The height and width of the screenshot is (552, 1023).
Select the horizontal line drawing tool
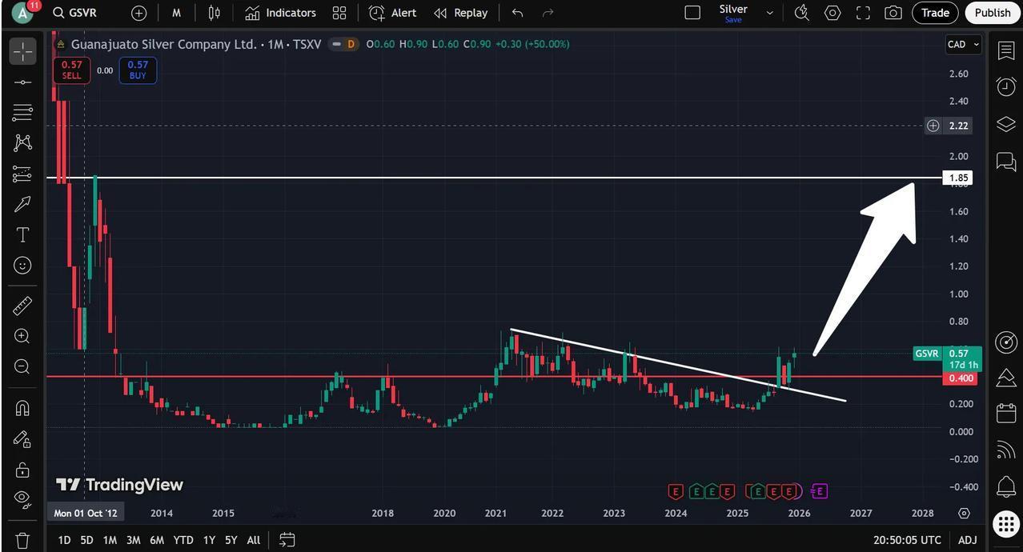tap(22, 82)
